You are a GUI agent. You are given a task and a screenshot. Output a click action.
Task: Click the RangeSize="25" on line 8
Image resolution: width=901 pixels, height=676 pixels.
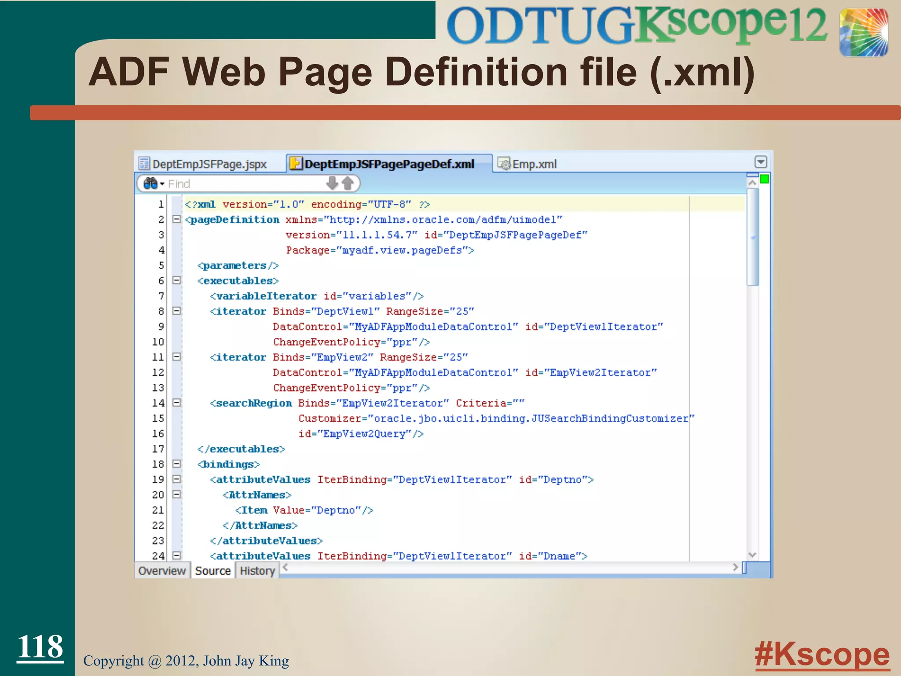(430, 311)
